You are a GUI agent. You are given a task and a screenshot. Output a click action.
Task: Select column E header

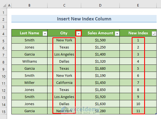click(138, 5)
